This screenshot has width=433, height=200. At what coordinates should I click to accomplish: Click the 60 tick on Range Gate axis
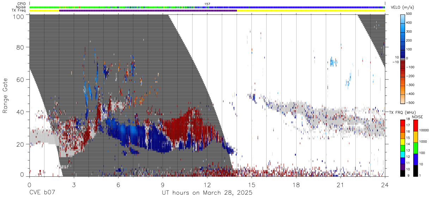pos(20,79)
